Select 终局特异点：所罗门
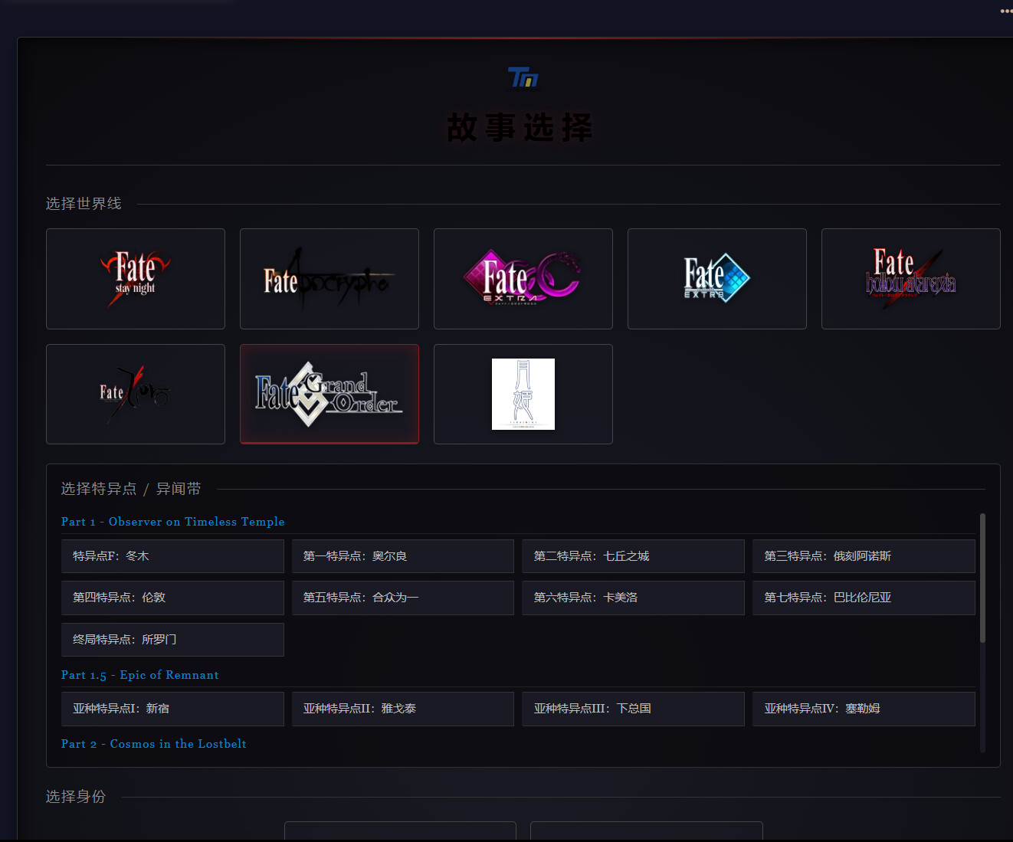The image size is (1013, 842). pos(172,640)
